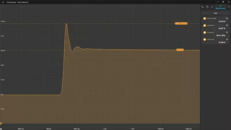Click the Add measurement button
The width and height of the screenshot is (231, 130).
coord(215,13)
